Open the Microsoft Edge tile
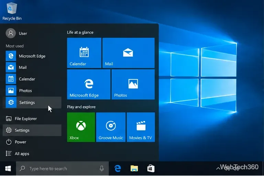The height and width of the screenshot is (176, 264). pos(89,84)
